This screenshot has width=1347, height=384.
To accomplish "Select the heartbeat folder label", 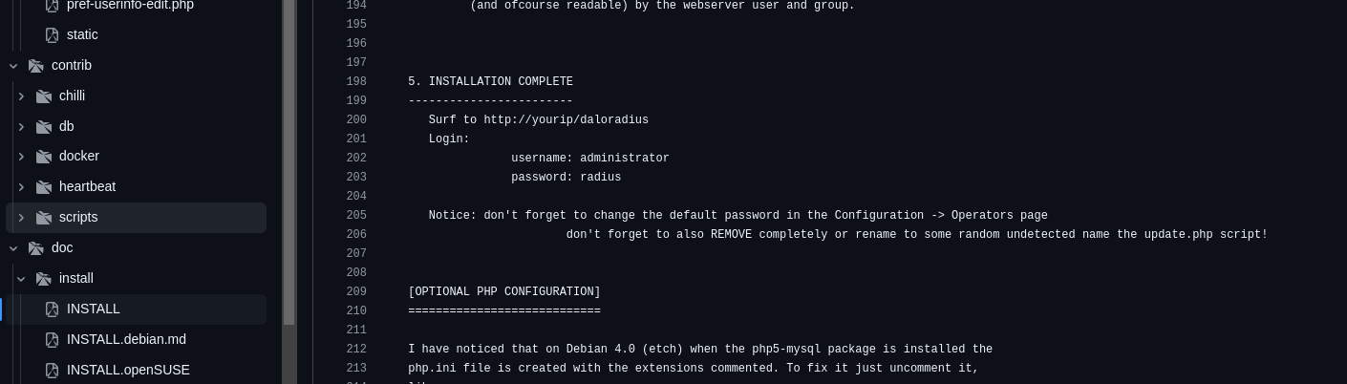I will point(87,186).
